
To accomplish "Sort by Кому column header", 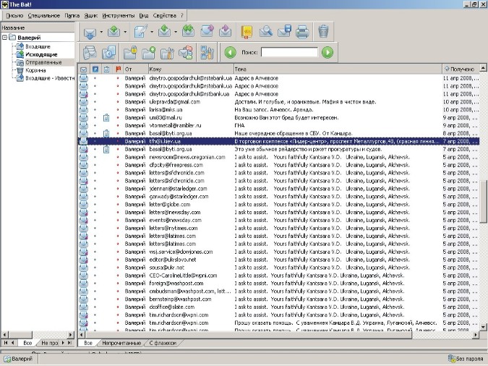I will coord(191,69).
